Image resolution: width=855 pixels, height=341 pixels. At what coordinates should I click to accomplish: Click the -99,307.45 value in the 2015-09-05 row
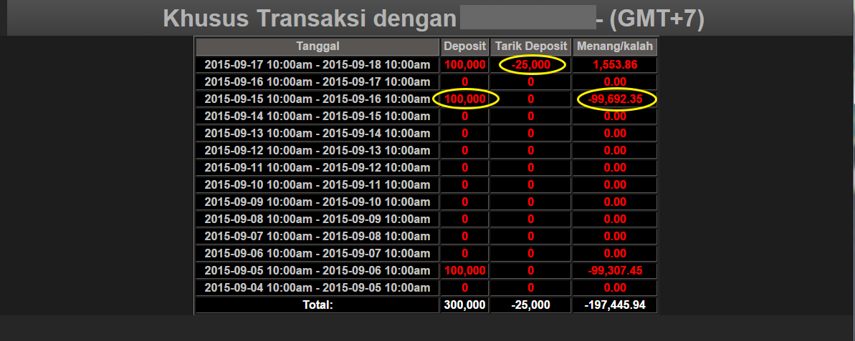point(615,270)
